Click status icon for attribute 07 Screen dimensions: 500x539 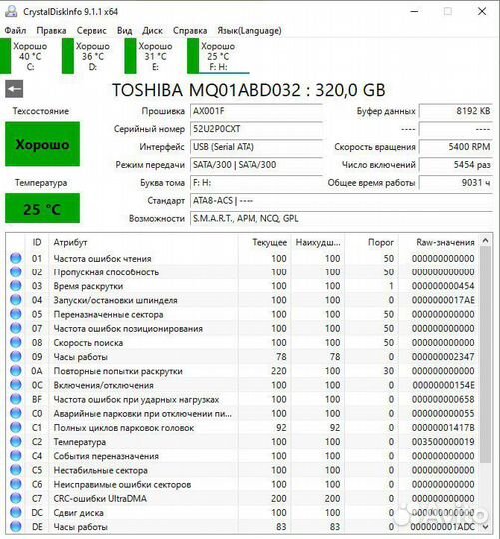coord(15,328)
